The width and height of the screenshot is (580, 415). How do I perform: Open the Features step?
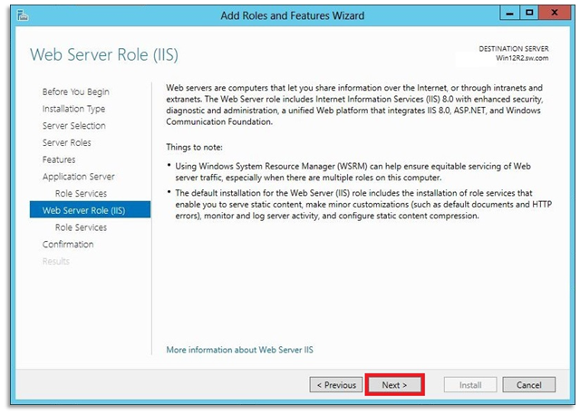tap(59, 159)
